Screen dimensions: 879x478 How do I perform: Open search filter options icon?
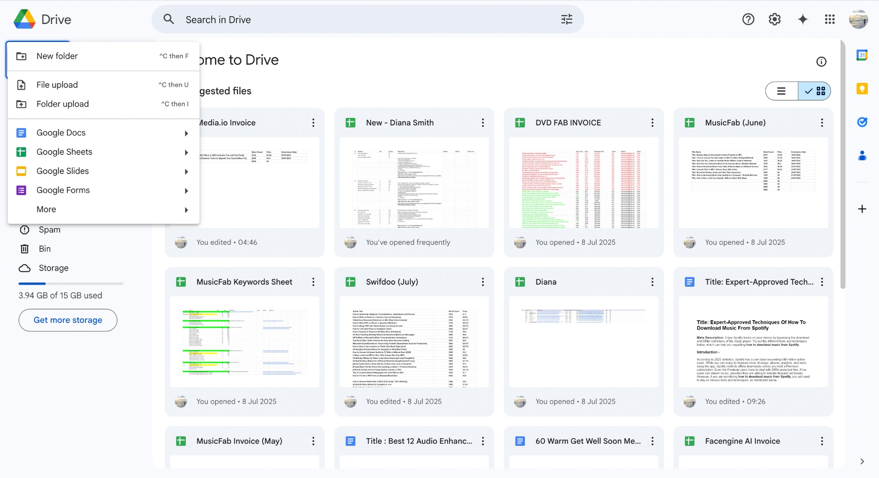point(567,19)
